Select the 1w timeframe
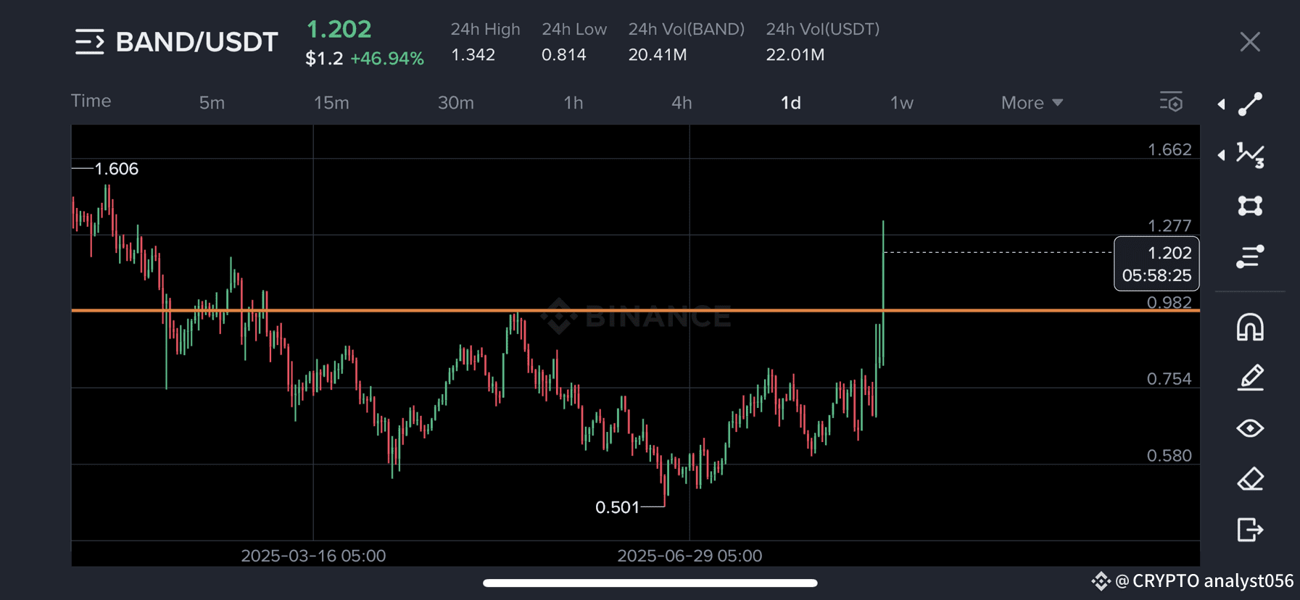Viewport: 1300px width, 600px height. 901,103
